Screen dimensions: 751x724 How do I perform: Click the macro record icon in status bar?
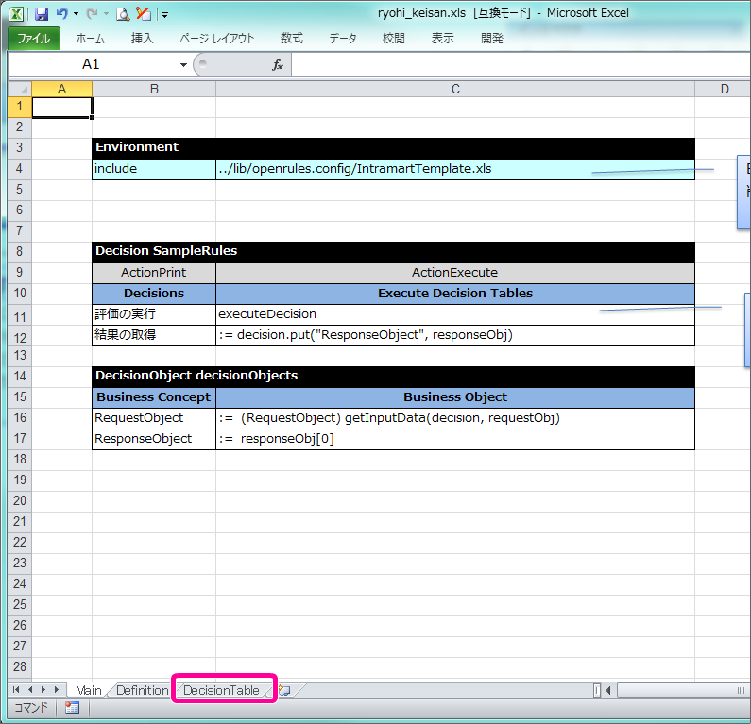pyautogui.click(x=72, y=708)
